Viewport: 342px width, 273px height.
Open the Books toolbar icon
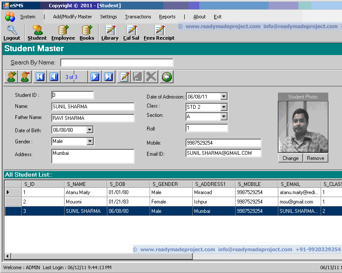[x=87, y=30]
